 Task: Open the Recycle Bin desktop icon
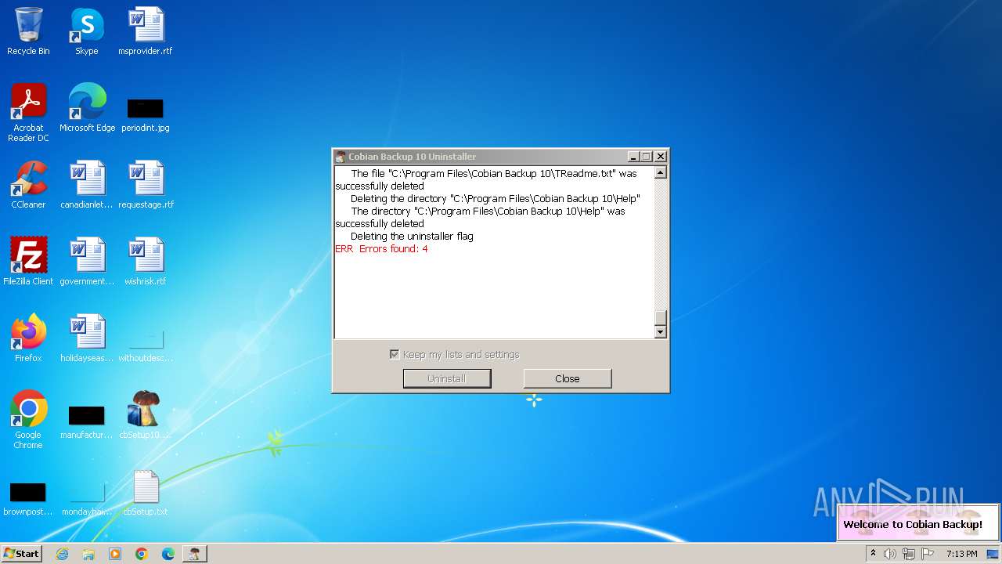(x=28, y=31)
